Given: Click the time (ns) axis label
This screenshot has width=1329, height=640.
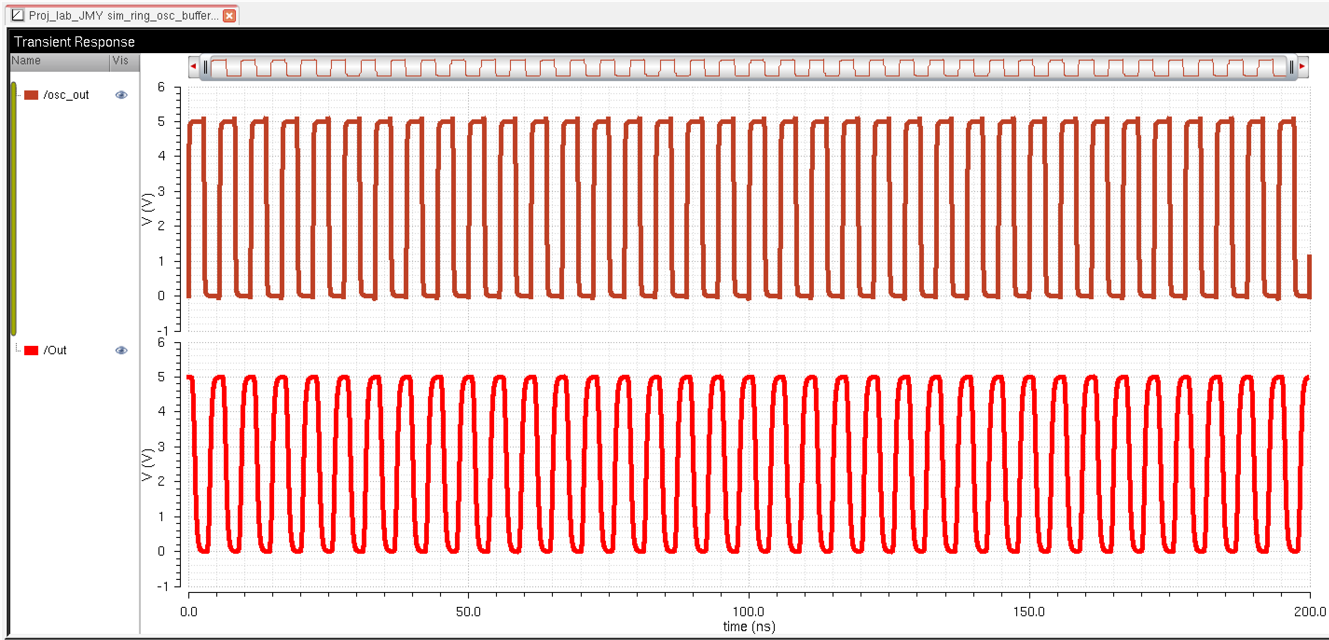Looking at the screenshot, I should coord(749,626).
